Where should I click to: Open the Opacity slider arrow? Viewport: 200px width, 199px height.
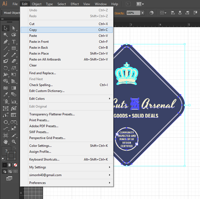click(x=143, y=13)
